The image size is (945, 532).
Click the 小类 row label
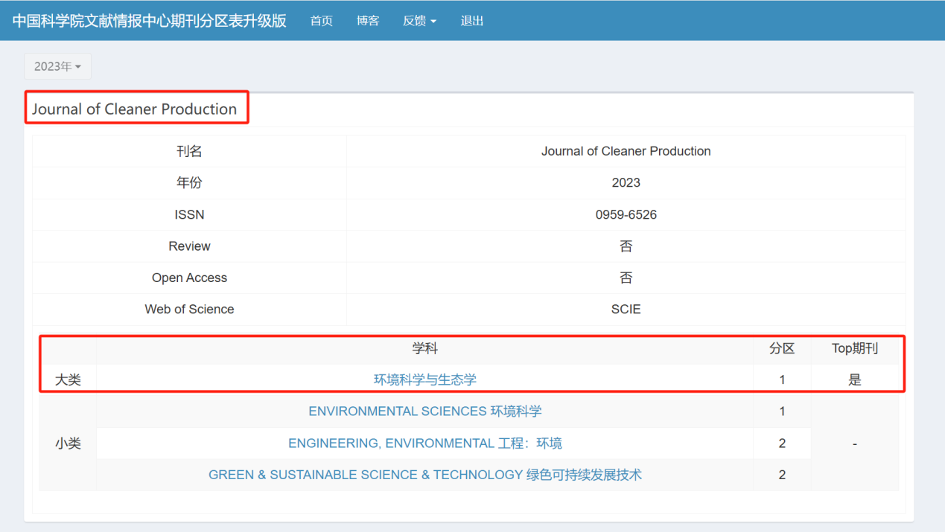[x=68, y=443]
